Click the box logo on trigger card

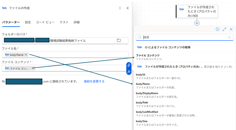pos(182,9)
